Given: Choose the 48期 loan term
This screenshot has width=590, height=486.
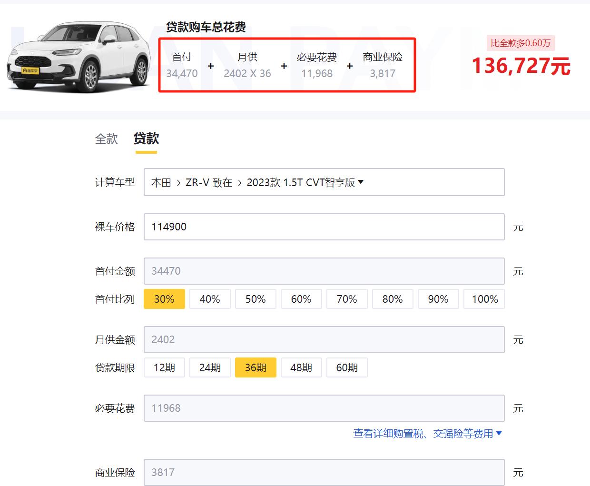Looking at the screenshot, I should point(301,367).
